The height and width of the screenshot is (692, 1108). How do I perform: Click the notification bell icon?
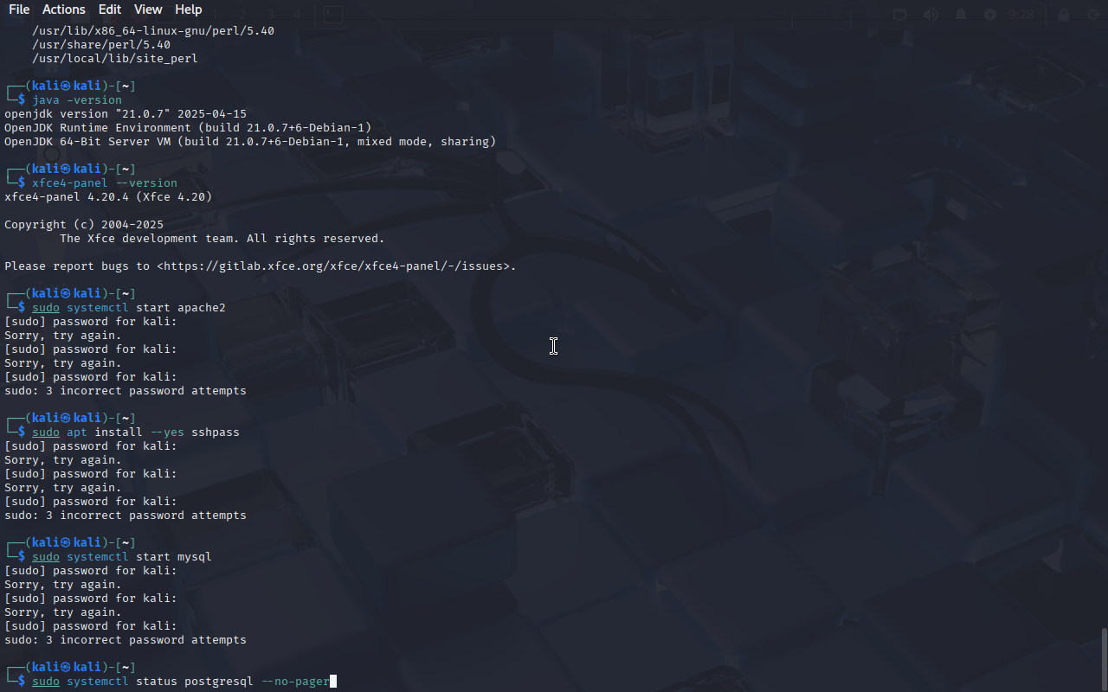961,14
